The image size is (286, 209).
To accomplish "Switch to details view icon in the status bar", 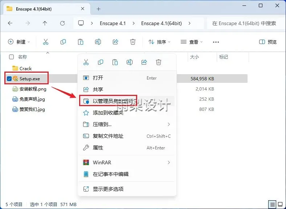I will point(272,204).
